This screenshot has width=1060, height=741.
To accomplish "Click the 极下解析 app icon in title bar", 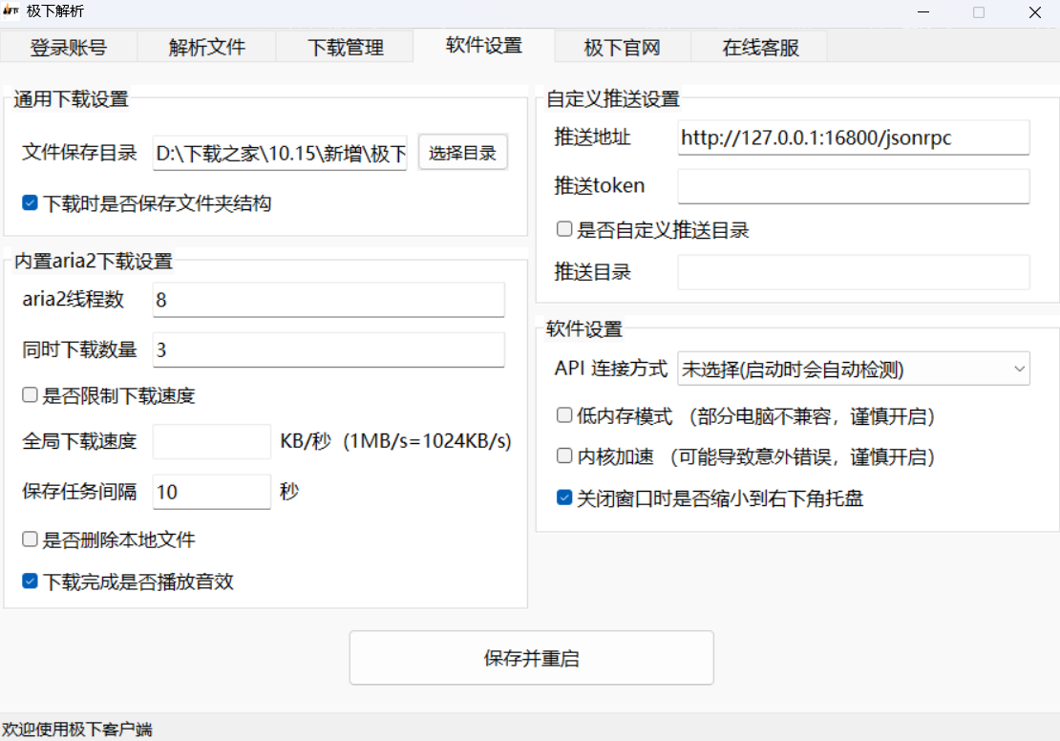I will coord(11,12).
